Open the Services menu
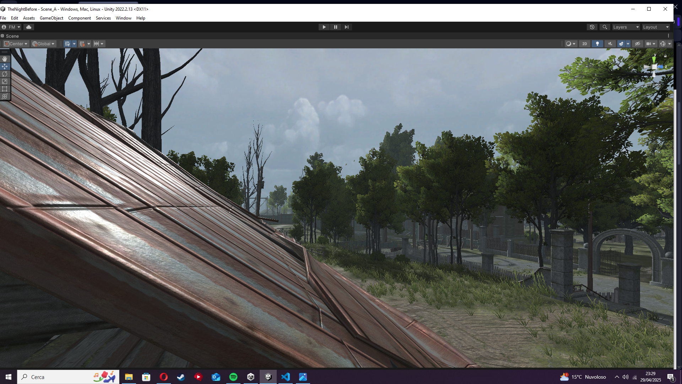Image resolution: width=682 pixels, height=384 pixels. [x=103, y=18]
